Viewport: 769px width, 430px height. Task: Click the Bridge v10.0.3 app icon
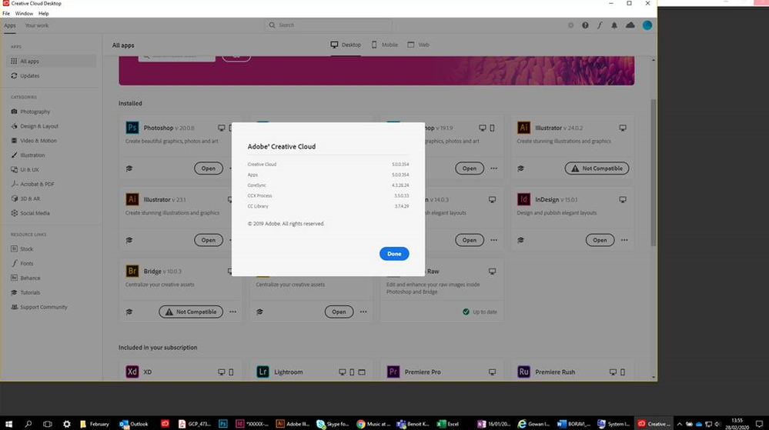[132, 271]
